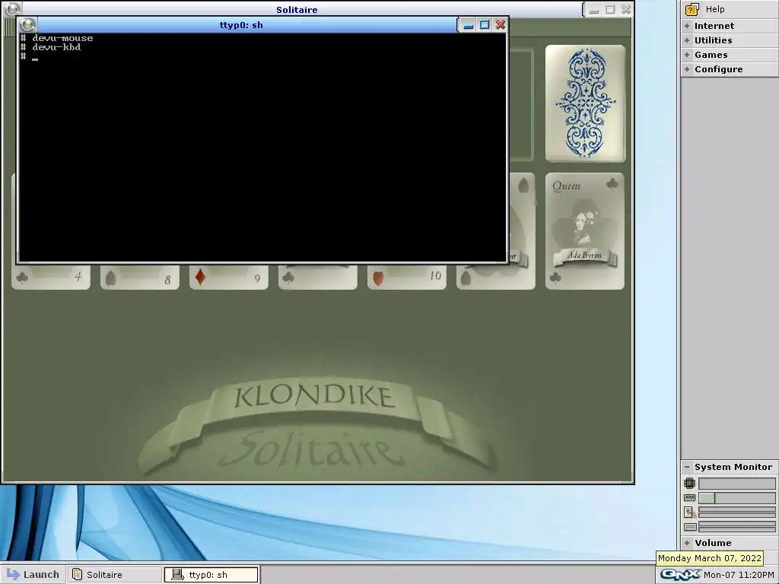
Task: Click the disk icon in System Monitor
Action: coord(689,527)
